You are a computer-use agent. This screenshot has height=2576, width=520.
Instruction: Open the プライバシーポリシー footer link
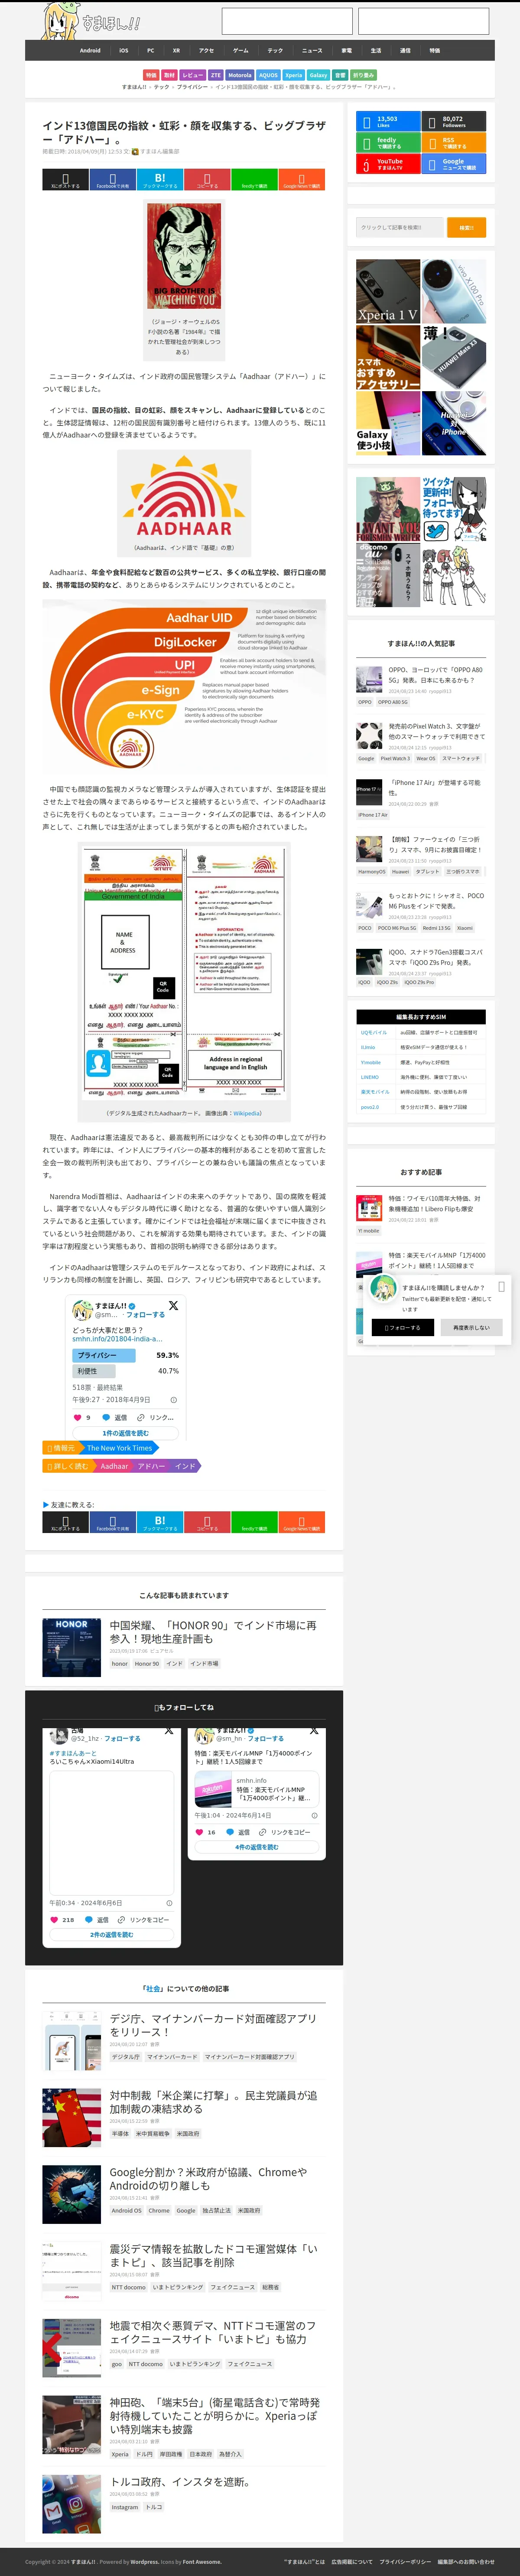(x=405, y=2562)
